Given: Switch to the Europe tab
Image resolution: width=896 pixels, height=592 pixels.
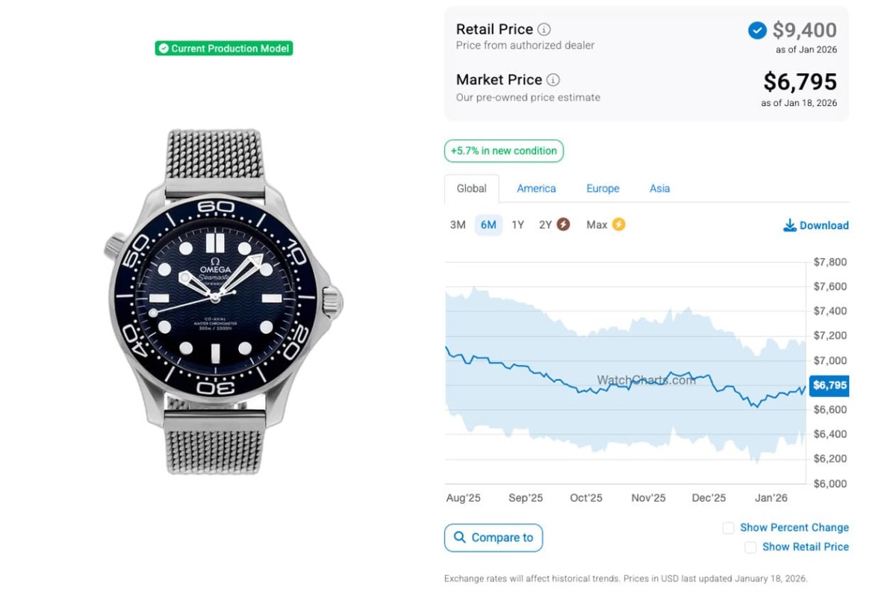Looking at the screenshot, I should [603, 189].
